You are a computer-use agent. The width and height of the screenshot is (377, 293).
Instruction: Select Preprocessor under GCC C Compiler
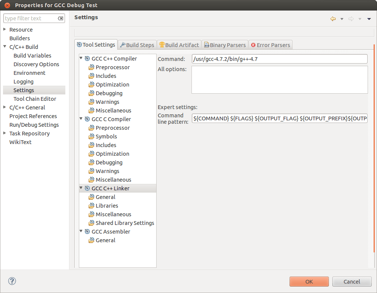(113, 128)
